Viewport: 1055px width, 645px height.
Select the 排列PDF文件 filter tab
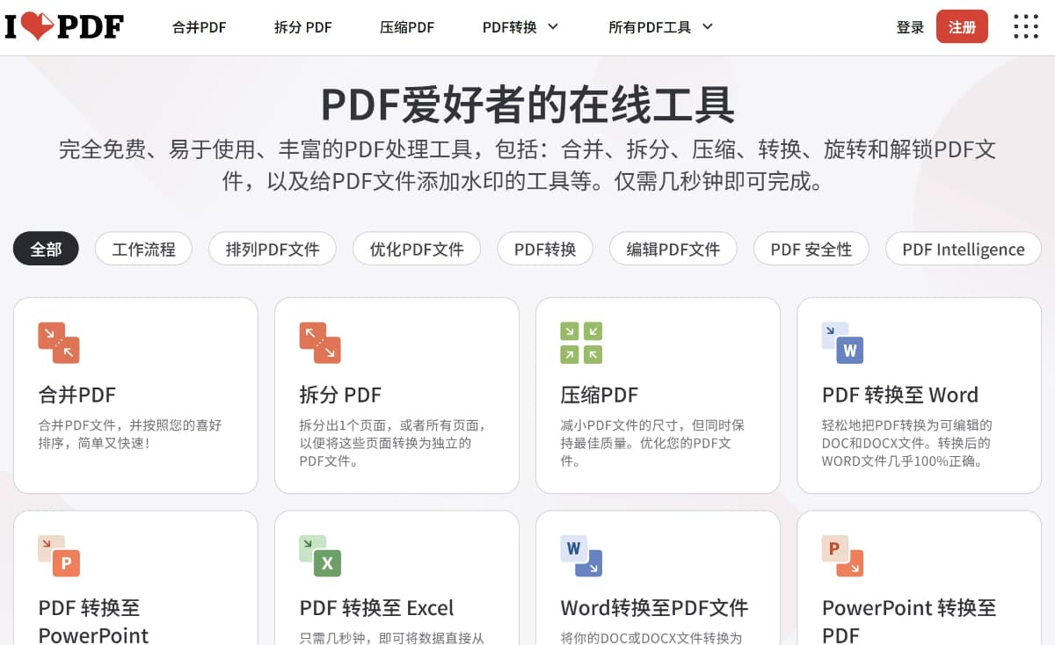click(273, 249)
